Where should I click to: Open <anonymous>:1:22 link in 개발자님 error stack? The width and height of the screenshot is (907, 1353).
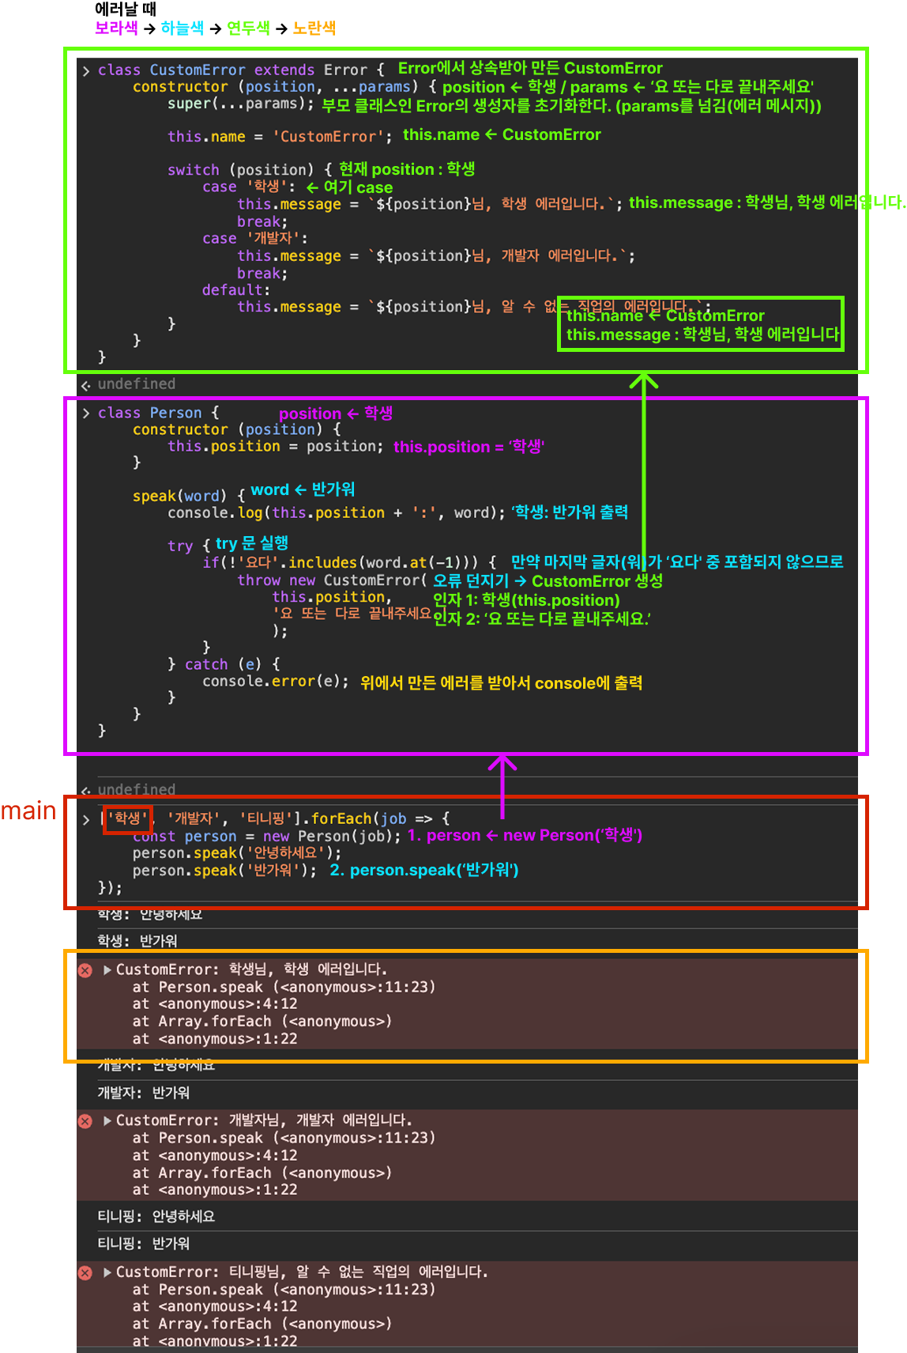point(228,1190)
